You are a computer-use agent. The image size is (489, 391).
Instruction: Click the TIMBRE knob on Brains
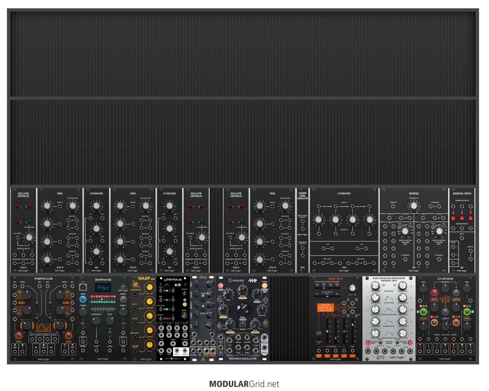tap(83, 312)
